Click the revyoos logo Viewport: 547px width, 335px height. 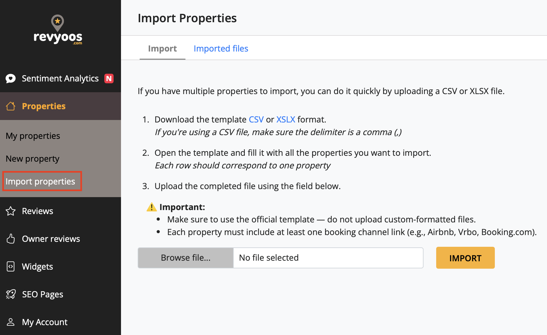[58, 30]
